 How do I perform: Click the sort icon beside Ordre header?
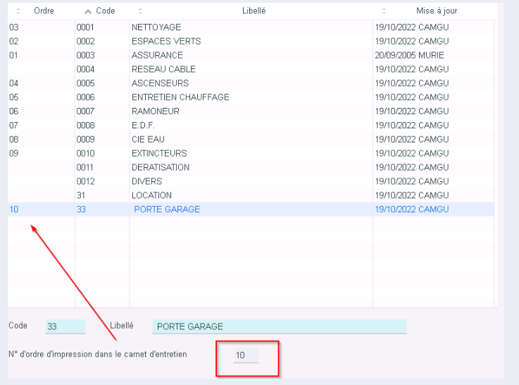tap(18, 11)
